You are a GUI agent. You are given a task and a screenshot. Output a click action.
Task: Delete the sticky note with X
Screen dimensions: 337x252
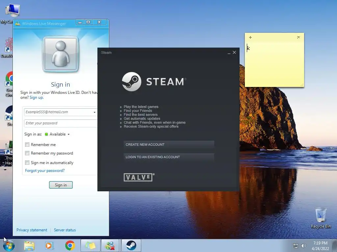click(x=298, y=37)
